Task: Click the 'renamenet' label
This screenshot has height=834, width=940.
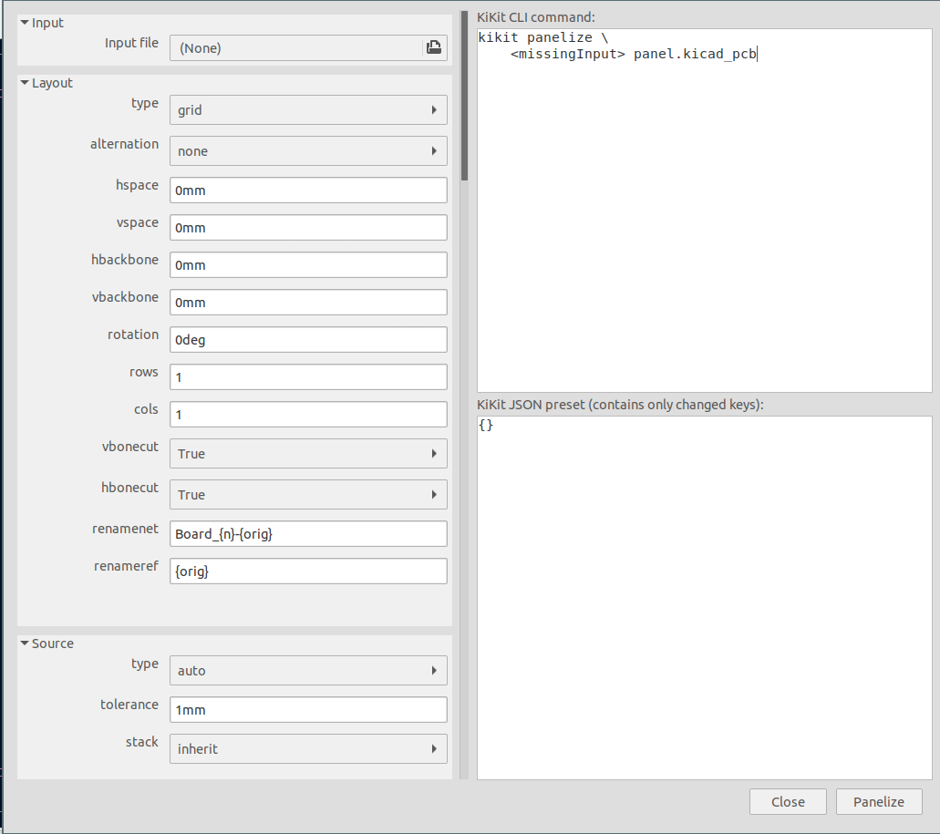Action: point(125,529)
